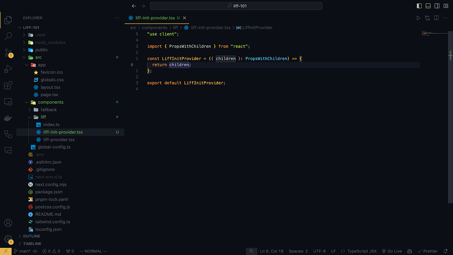Click Prettier in the status bar

click(427, 251)
